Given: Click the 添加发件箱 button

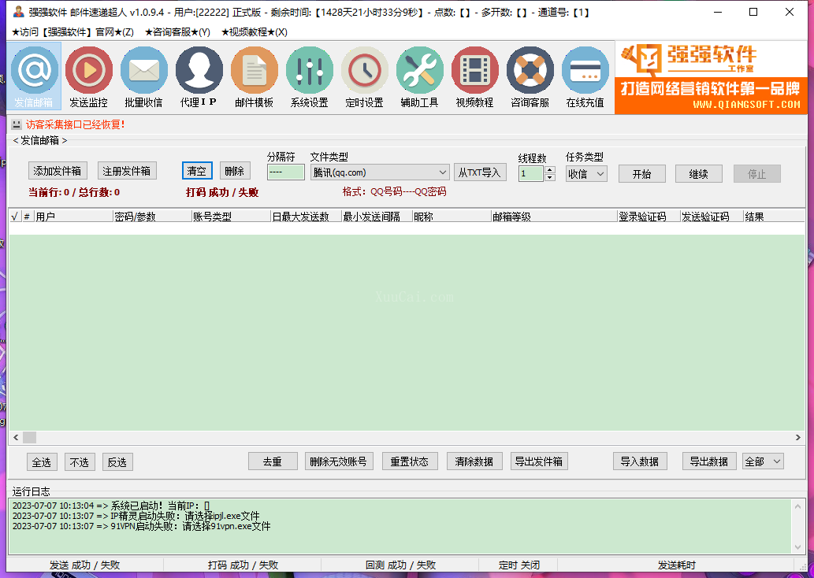Looking at the screenshot, I should click(x=58, y=171).
